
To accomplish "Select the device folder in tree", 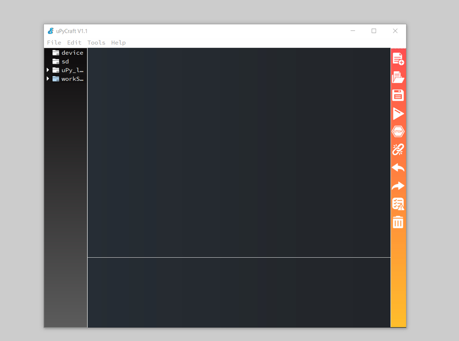I will 72,53.
